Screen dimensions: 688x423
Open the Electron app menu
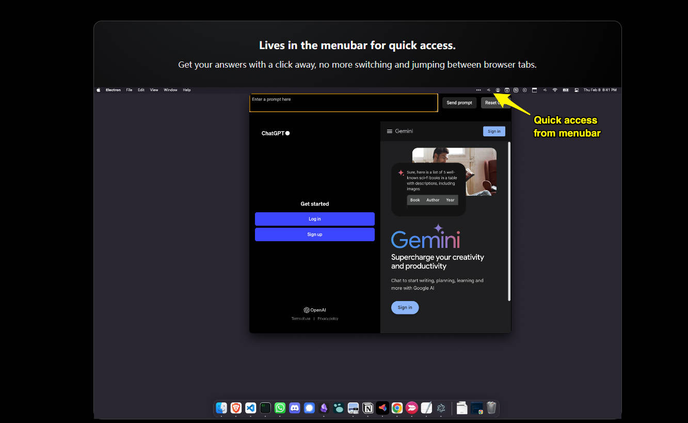tap(113, 90)
